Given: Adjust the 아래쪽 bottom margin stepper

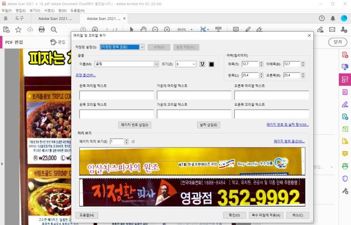Looking at the screenshot, I should (303, 64).
